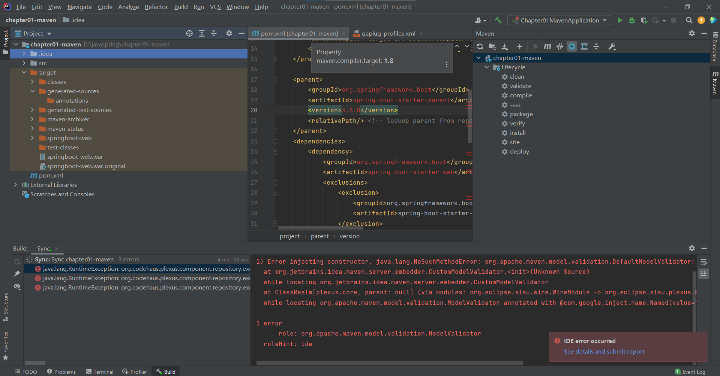Select the compile lifecycle goal
The image size is (720, 376).
click(x=520, y=95)
